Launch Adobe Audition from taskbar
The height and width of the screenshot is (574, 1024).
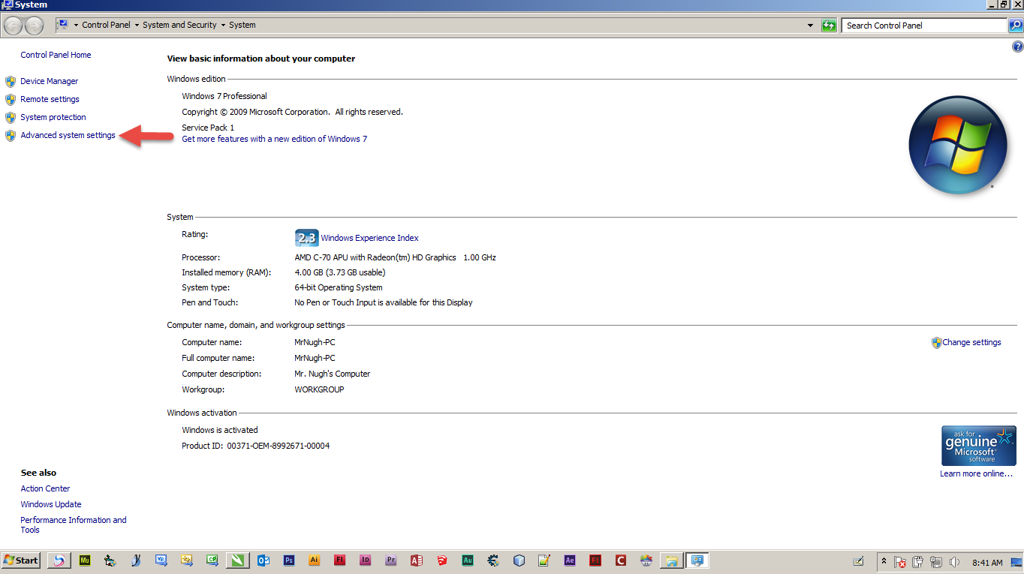(468, 560)
